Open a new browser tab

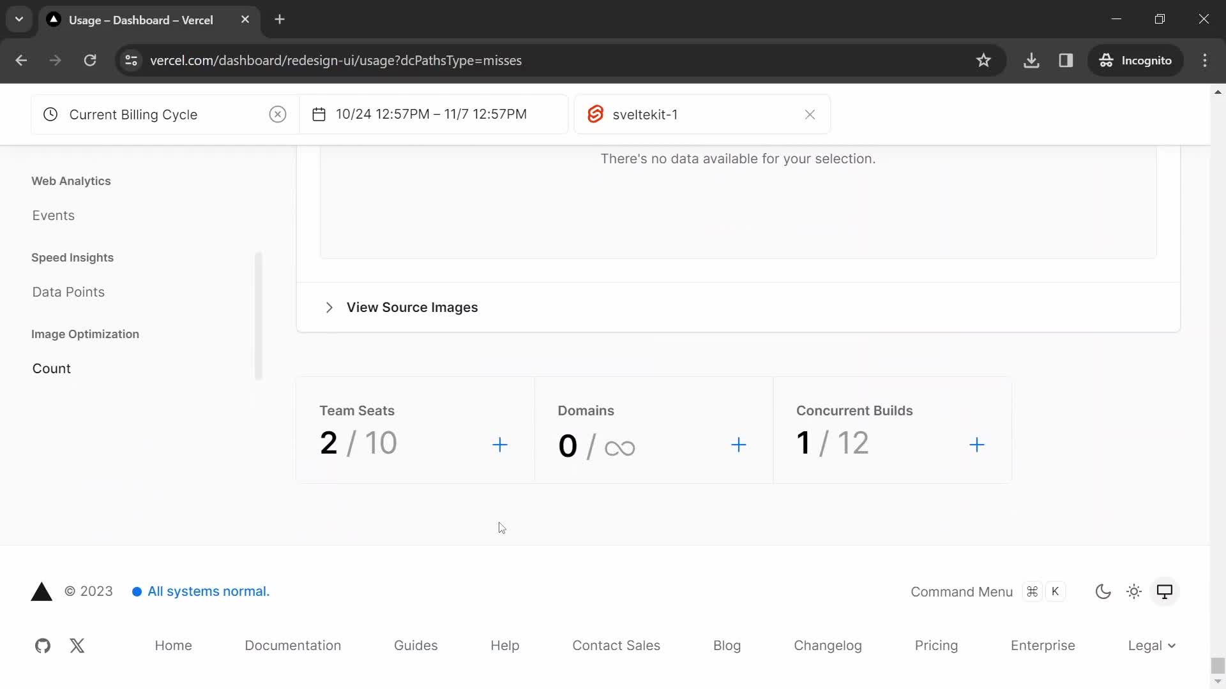tap(280, 20)
